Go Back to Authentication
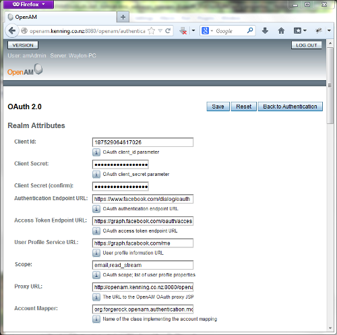Viewport: 337px width, 335px height. [x=290, y=106]
